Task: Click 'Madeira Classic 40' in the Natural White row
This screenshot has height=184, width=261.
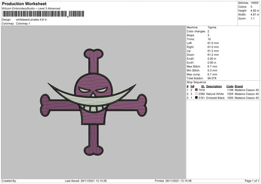Action: (x=247, y=94)
